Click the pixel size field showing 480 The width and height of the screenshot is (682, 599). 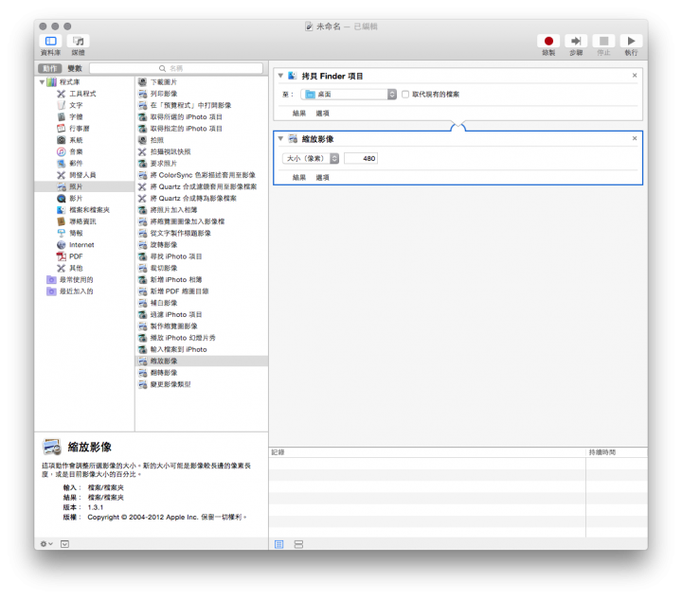point(361,158)
